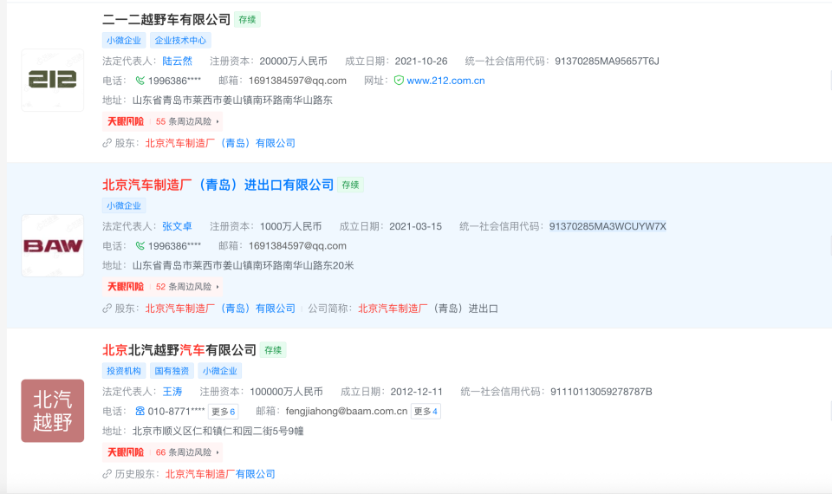Open 天眼风险 66 条周边风险 badge
Viewport: 832px width, 494px height.
point(162,452)
